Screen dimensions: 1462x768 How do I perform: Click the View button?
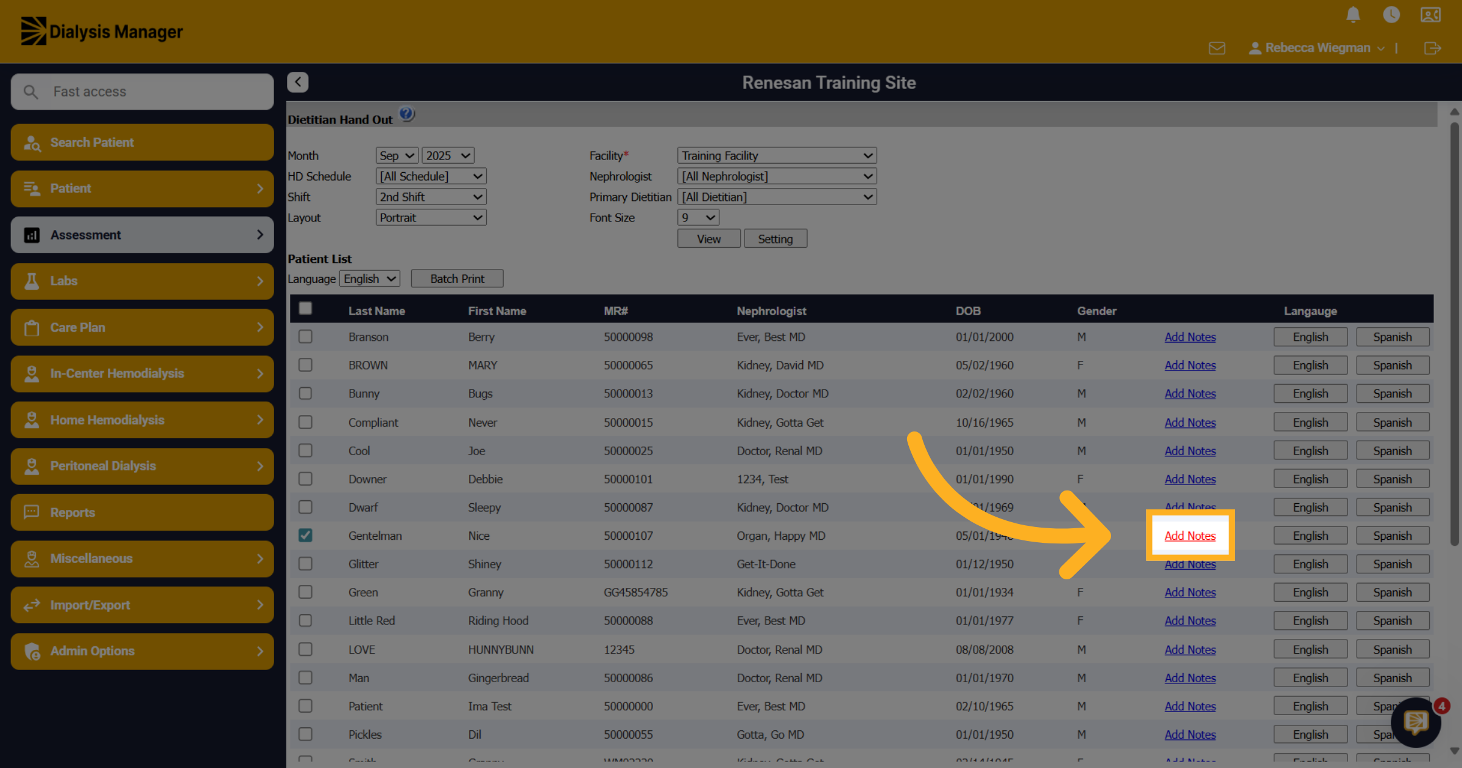(709, 239)
